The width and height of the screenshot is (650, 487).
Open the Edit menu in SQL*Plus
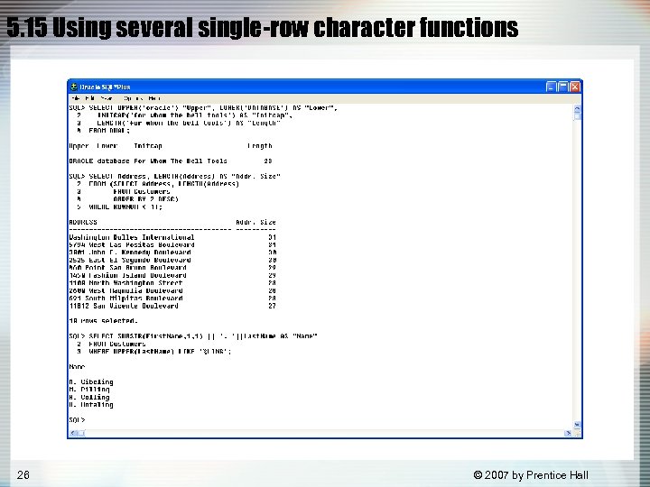(x=89, y=98)
